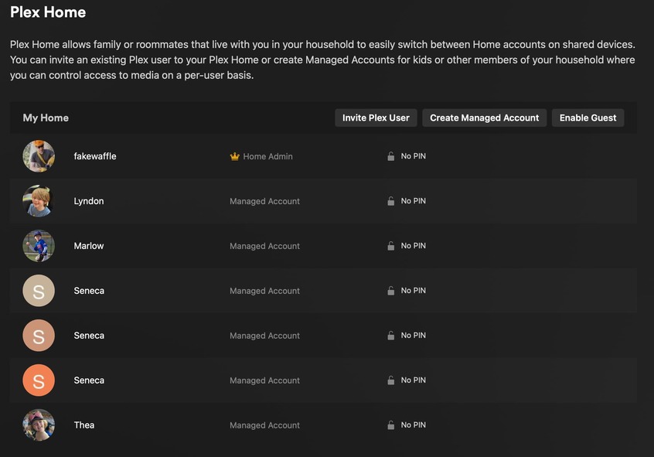Enable Guest access for Plex Home

[588, 118]
